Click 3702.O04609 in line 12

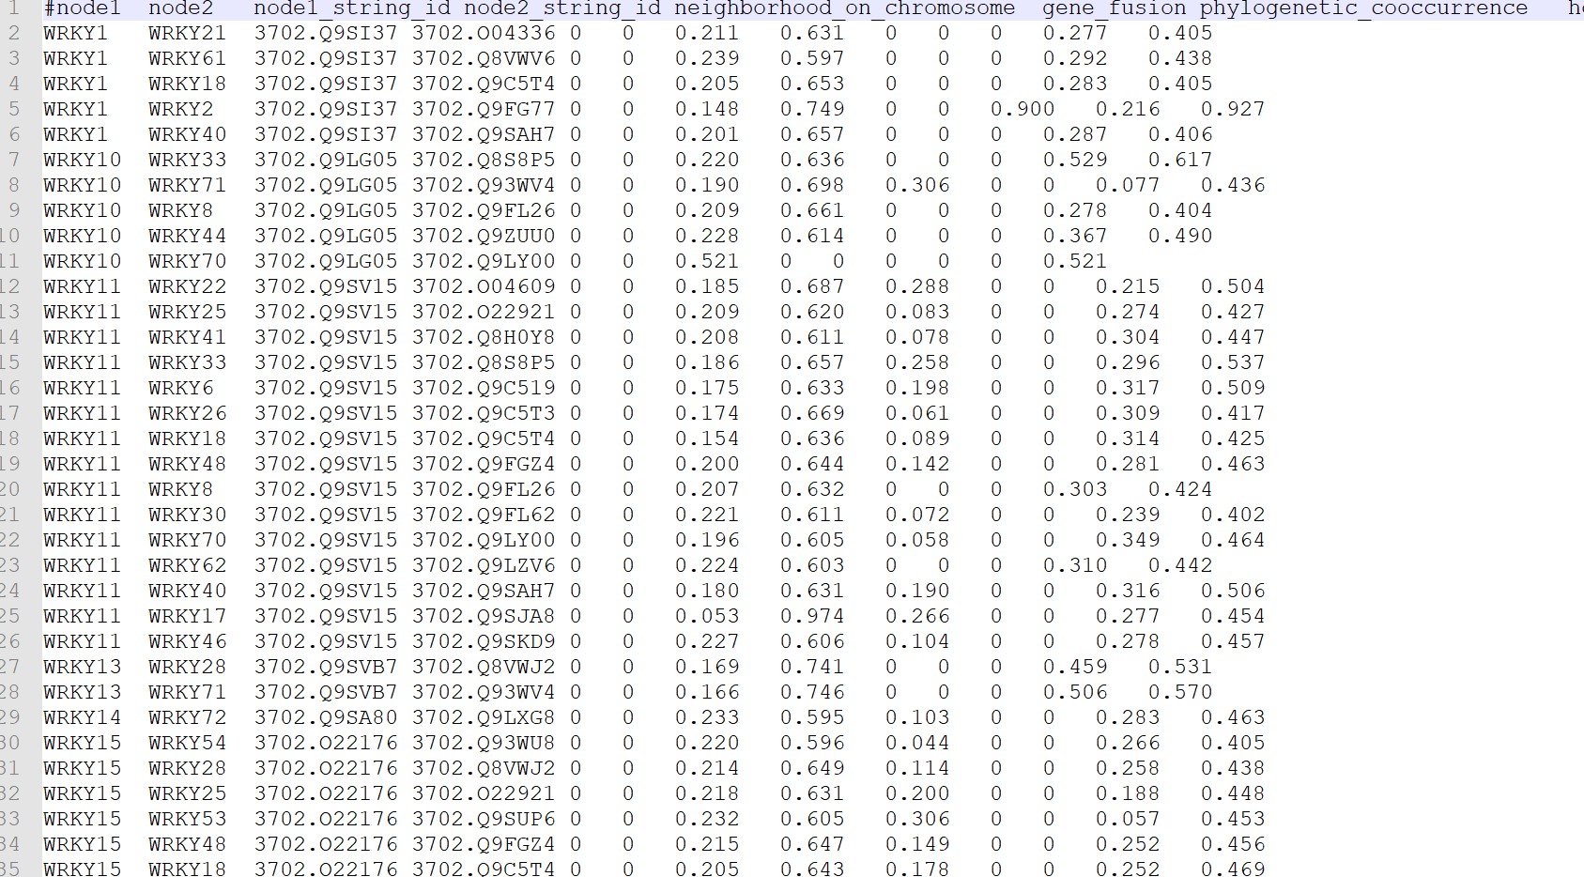484,286
